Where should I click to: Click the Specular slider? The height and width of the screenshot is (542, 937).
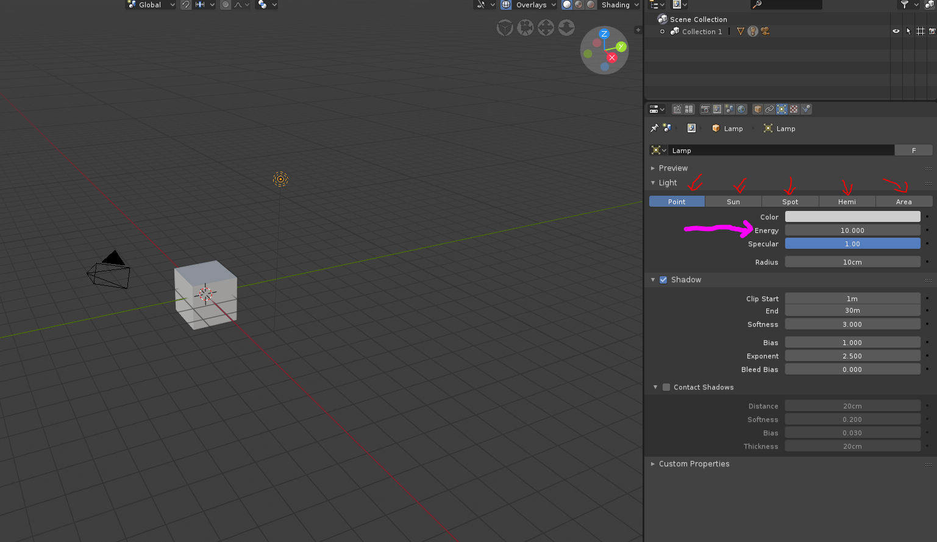point(853,243)
